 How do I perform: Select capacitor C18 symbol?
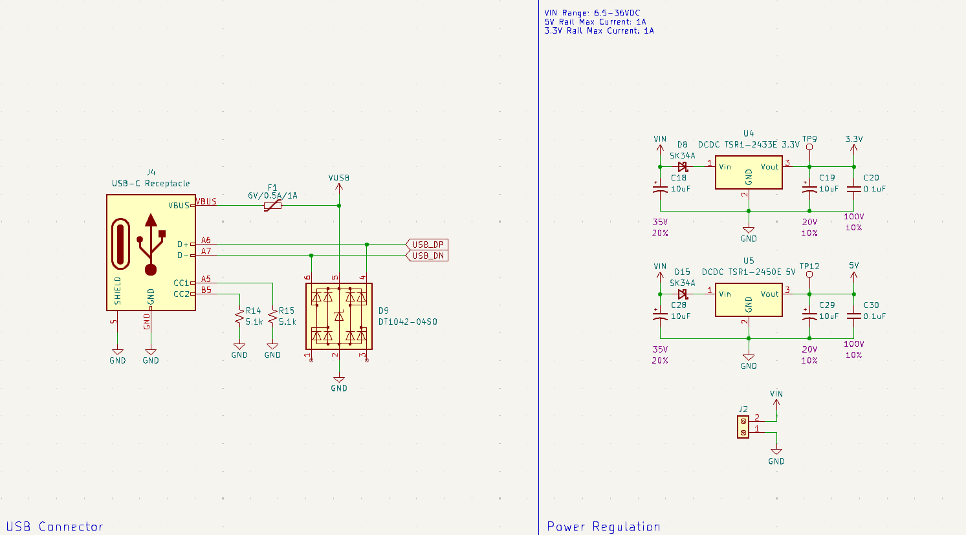660,188
